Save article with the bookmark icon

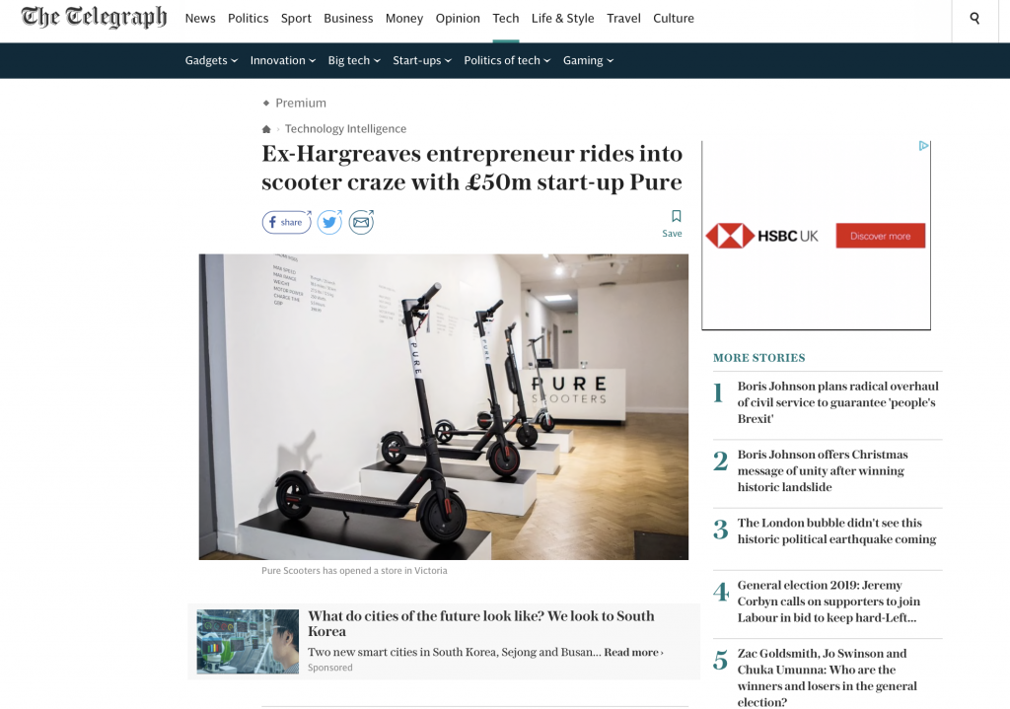pyautogui.click(x=673, y=224)
